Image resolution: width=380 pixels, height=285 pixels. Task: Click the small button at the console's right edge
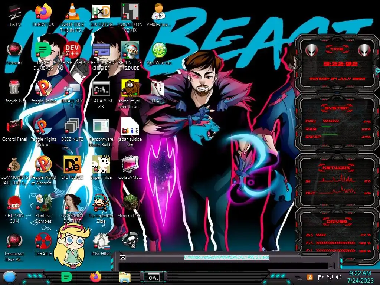[331, 266]
